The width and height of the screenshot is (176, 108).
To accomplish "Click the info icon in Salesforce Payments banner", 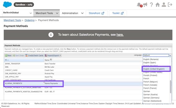I will (51, 35).
